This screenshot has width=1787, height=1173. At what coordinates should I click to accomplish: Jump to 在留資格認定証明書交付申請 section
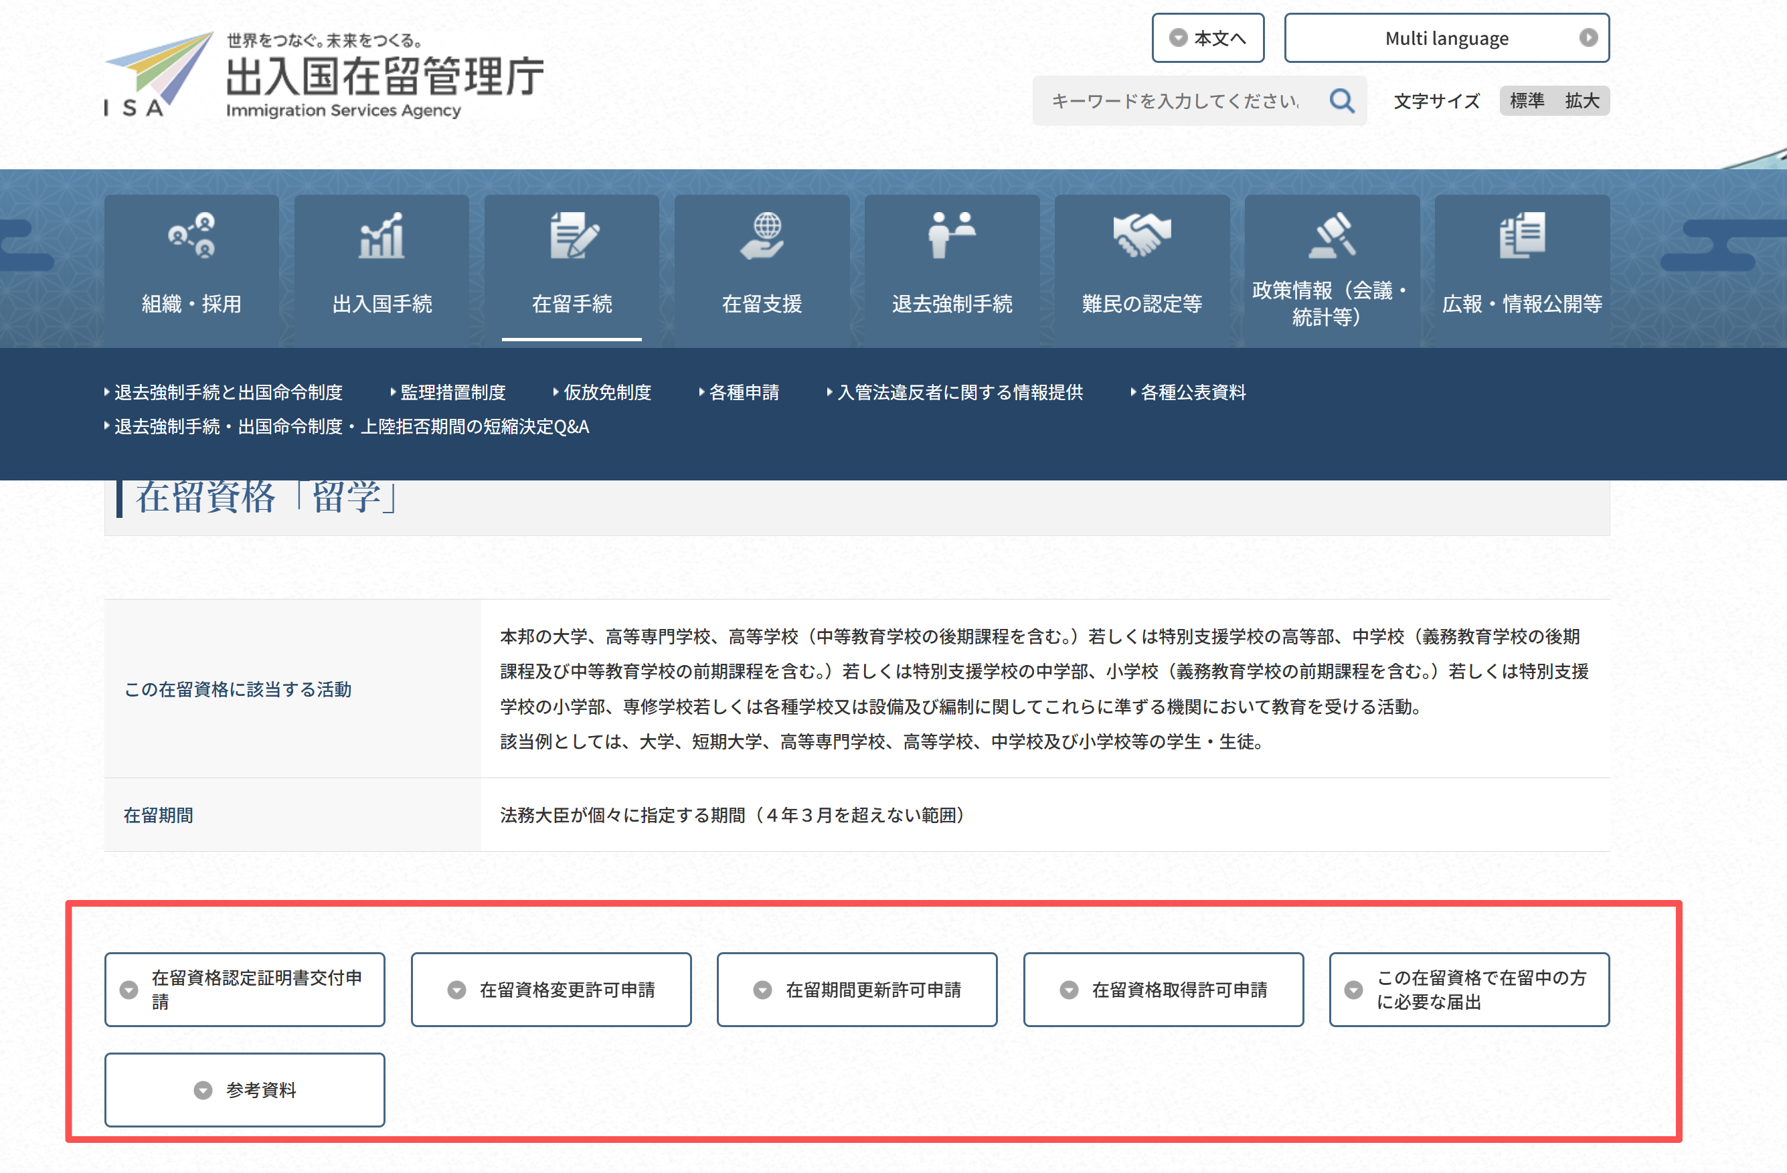[245, 989]
